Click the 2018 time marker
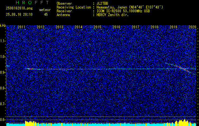The image size is (199, 126). [x=154, y=27]
